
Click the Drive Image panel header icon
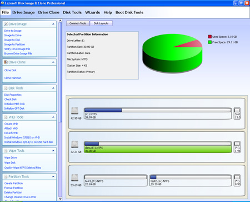click(x=6, y=24)
